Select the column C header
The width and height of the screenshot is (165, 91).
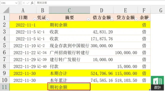click(69, 10)
